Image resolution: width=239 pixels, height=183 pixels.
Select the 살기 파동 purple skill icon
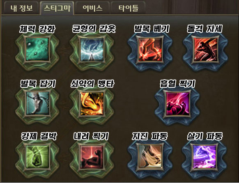205,157
